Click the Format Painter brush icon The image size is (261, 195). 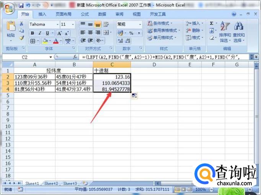[x=21, y=38]
